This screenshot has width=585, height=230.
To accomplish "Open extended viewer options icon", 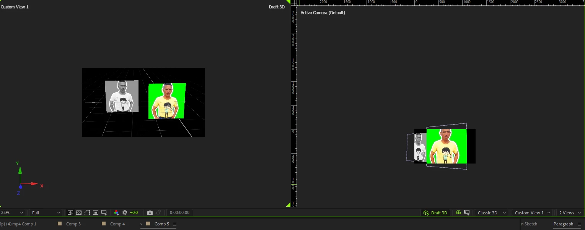I will pos(467,212).
